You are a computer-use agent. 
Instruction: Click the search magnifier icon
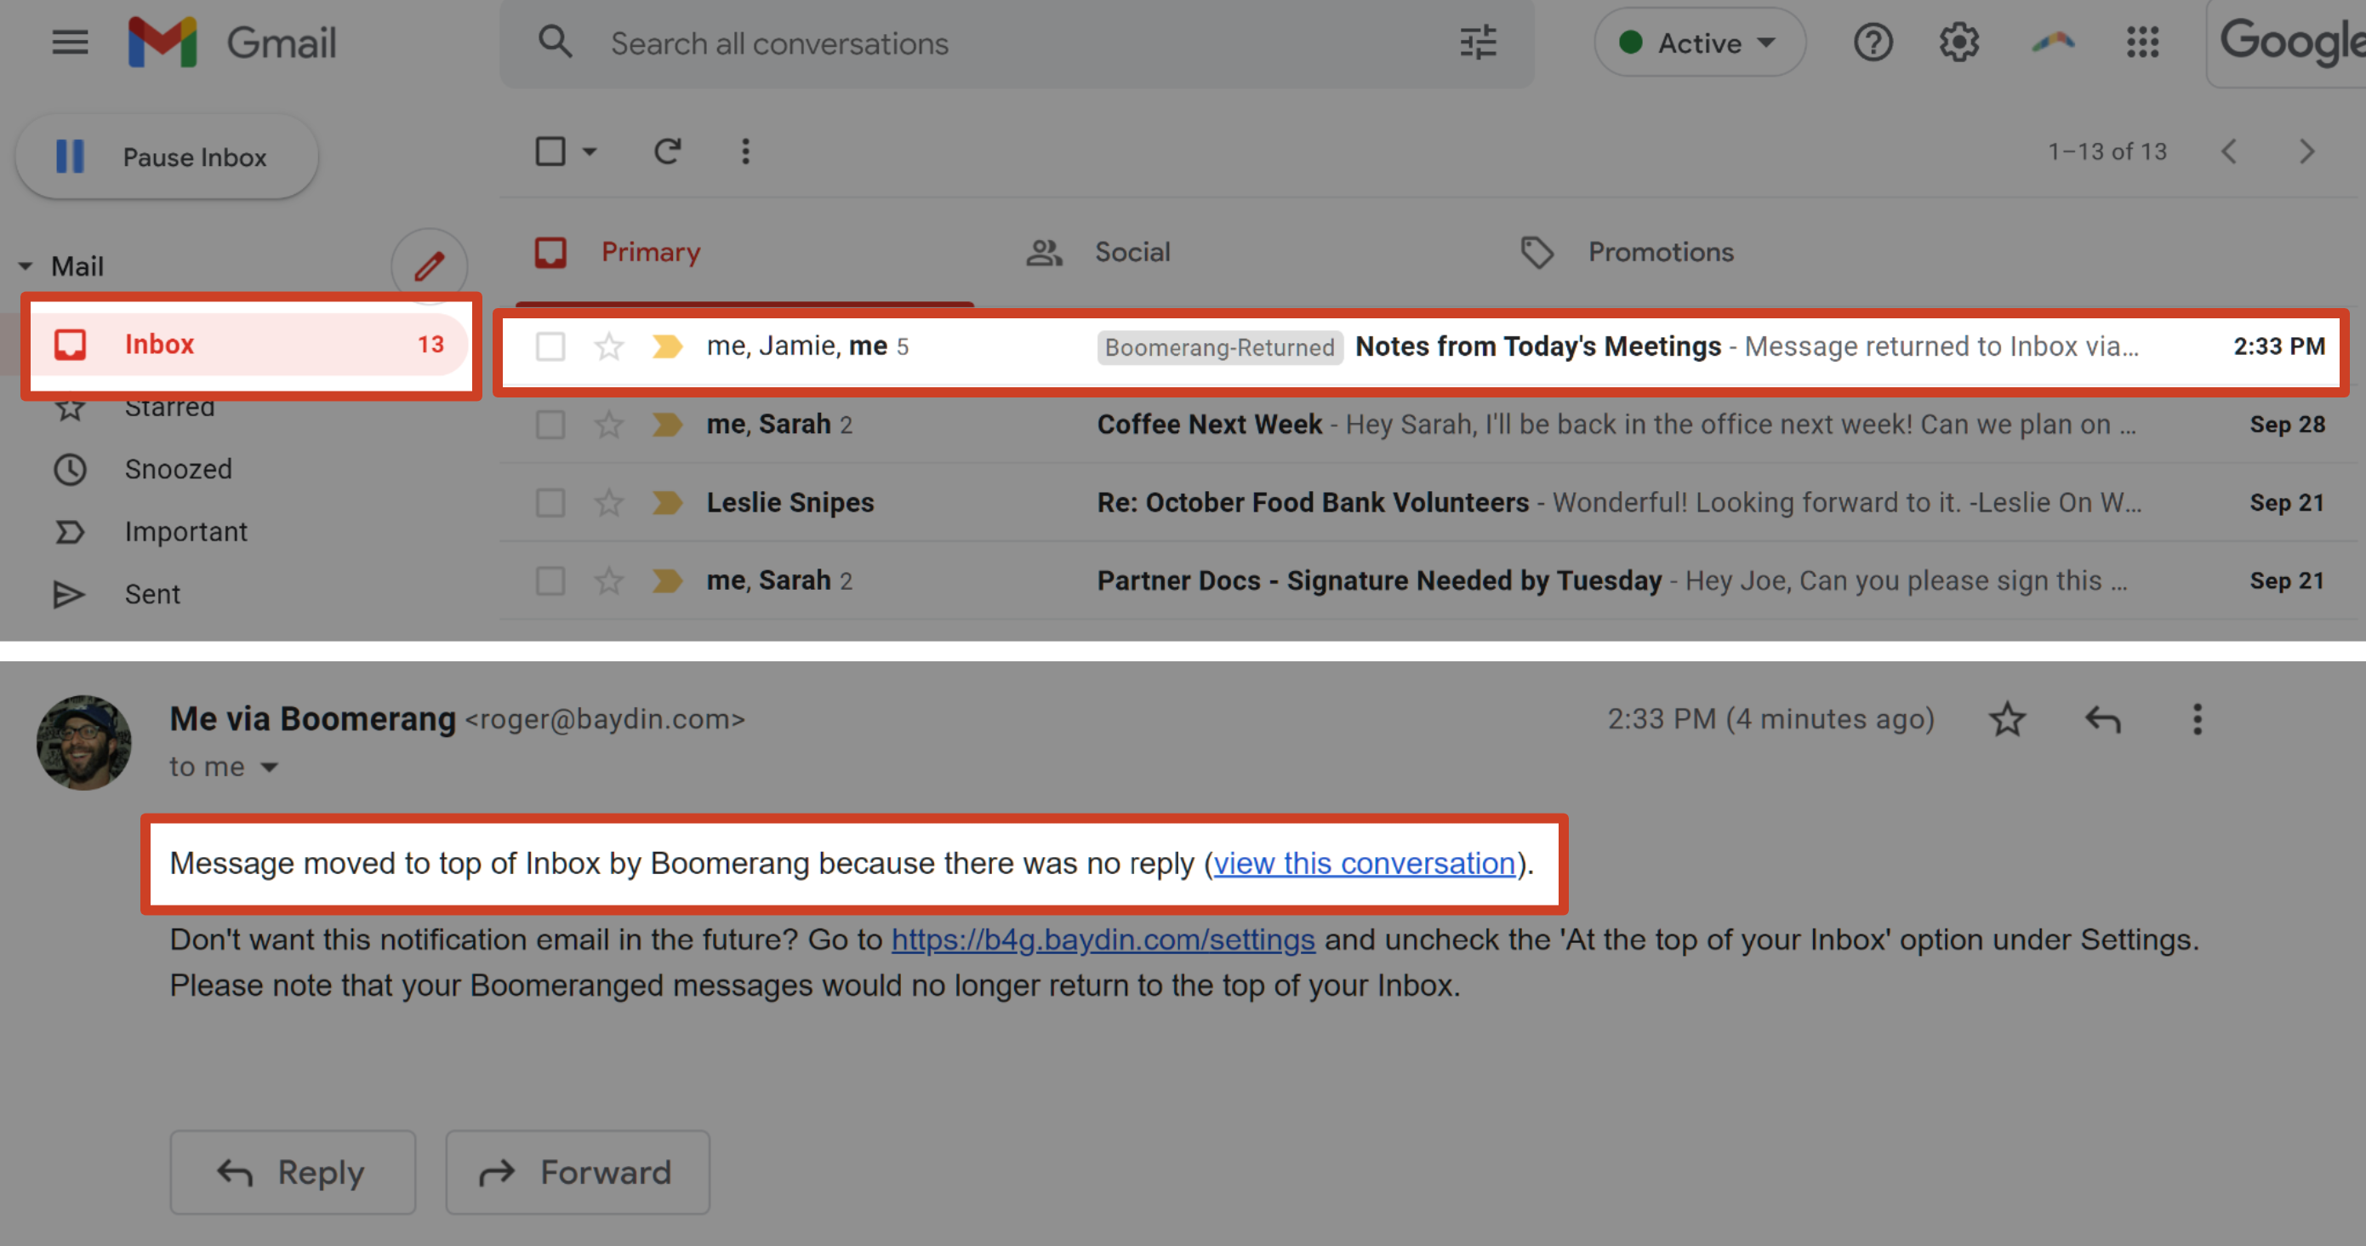pos(555,43)
